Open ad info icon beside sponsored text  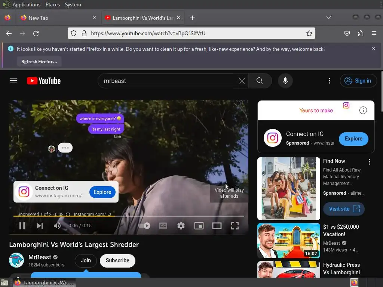point(68,214)
